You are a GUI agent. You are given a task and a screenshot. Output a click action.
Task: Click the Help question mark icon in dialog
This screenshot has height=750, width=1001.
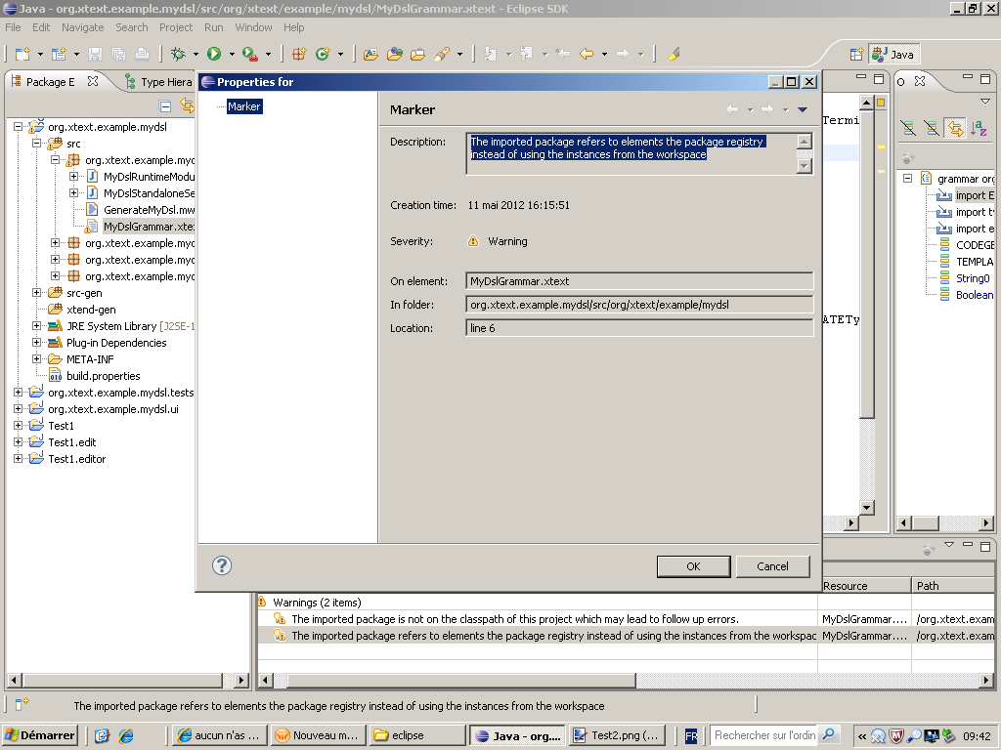click(x=222, y=565)
